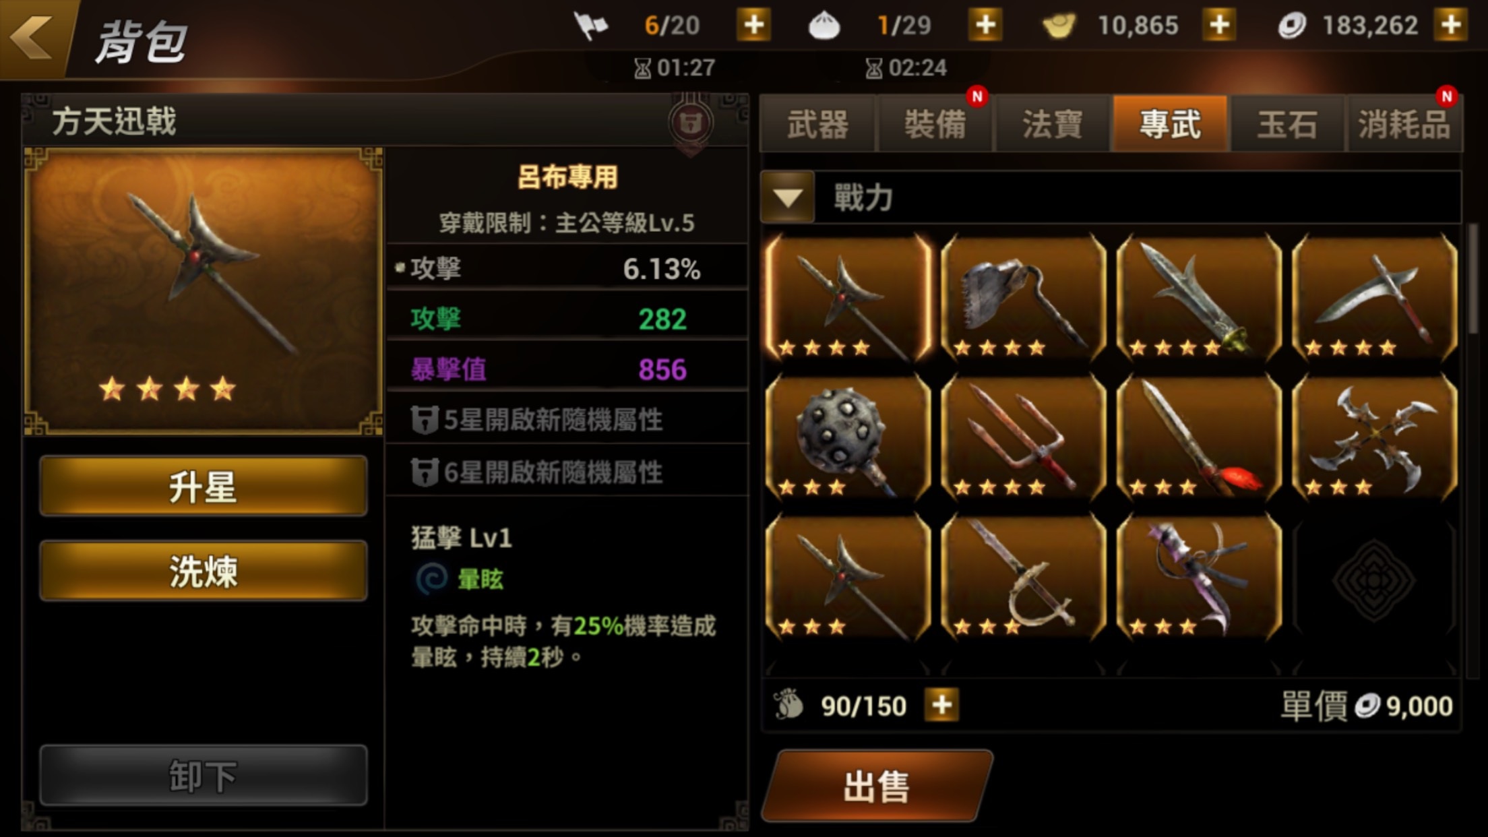This screenshot has width=1488, height=837.
Task: Click the inventory scrollbar on right edge
Action: point(1473,280)
